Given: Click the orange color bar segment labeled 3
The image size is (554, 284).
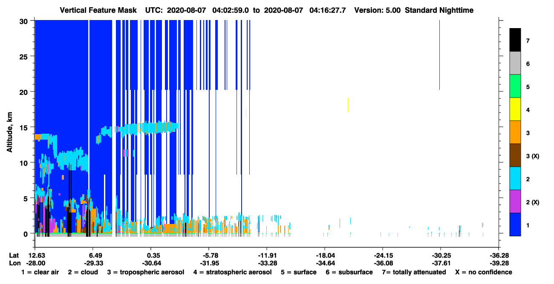Looking at the screenshot, I should point(515,132).
